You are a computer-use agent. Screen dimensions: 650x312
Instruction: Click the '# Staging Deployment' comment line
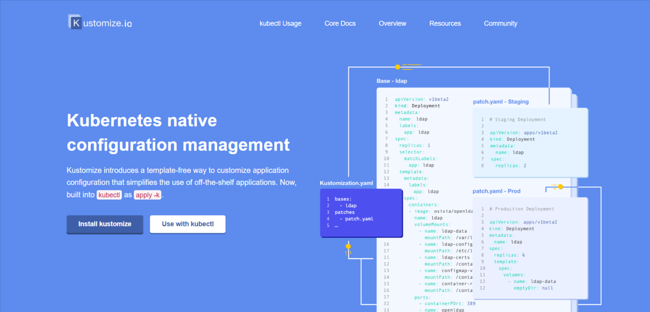pyautogui.click(x=517, y=119)
